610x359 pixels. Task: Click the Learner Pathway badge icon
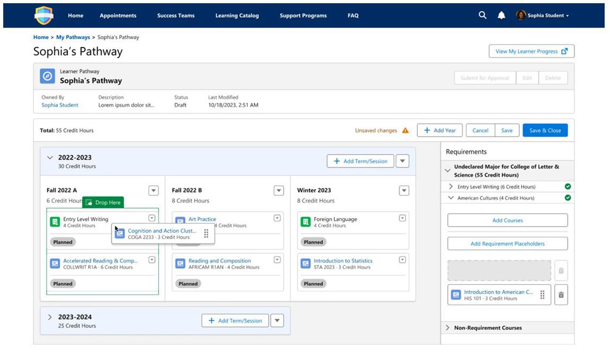coord(47,76)
